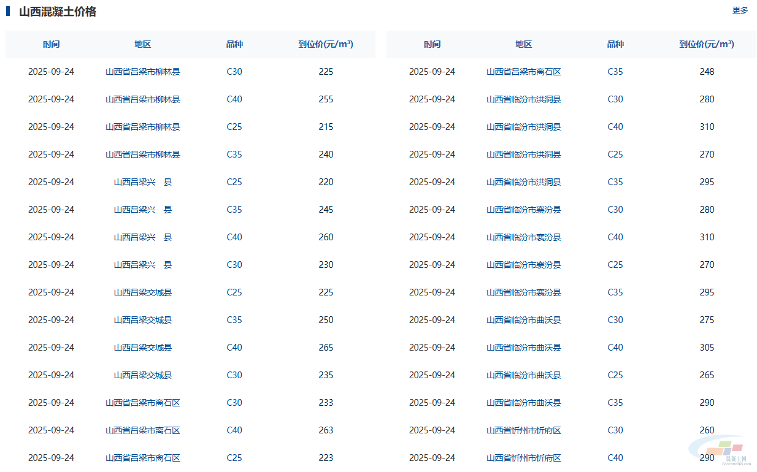Click C25 grade in 洪洞县 row priced 270

[x=615, y=154]
